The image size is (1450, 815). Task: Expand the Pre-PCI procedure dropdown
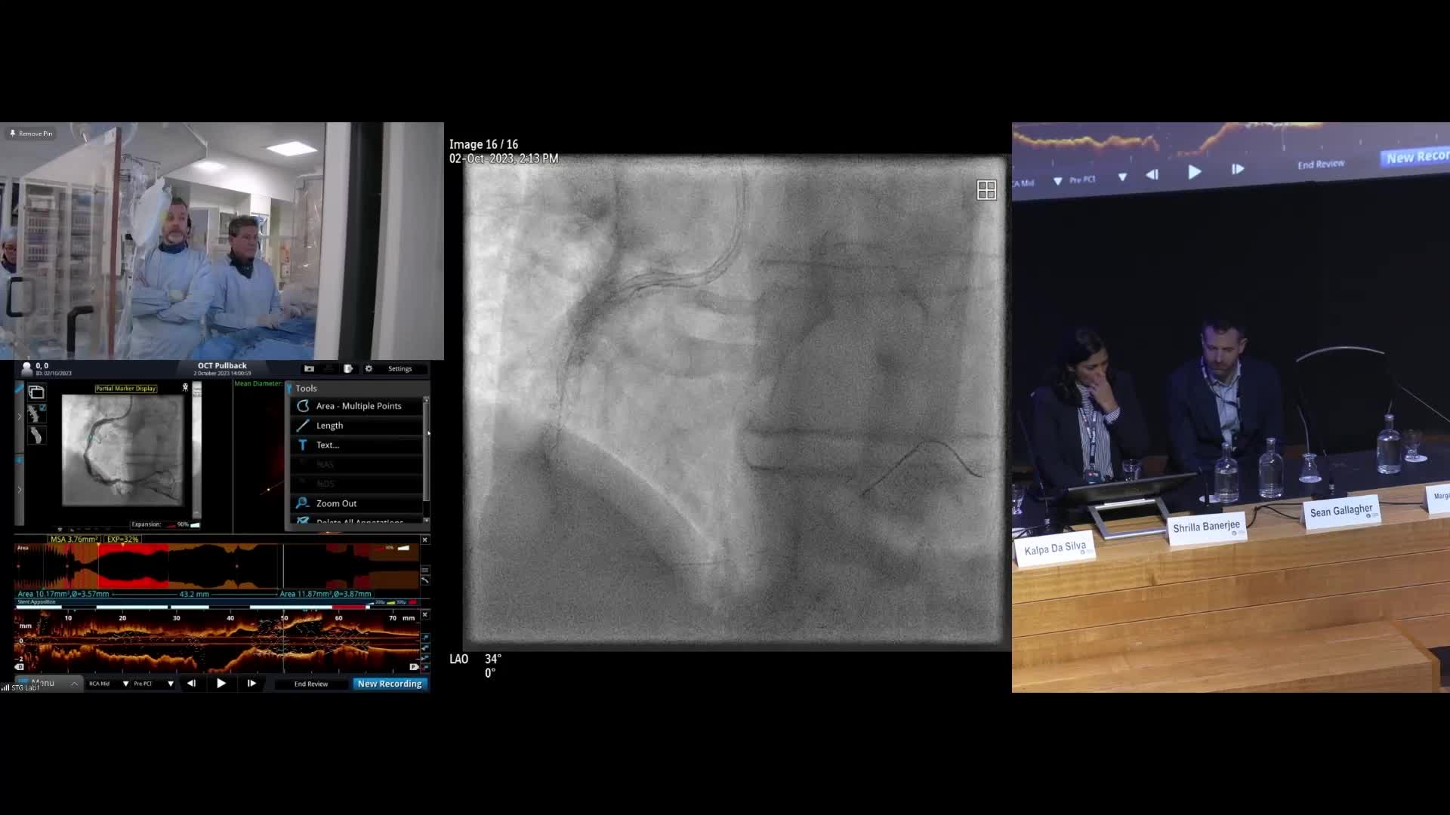(171, 684)
